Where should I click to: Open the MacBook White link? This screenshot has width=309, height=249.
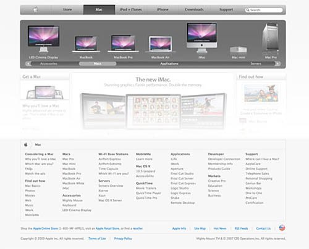click(74, 183)
